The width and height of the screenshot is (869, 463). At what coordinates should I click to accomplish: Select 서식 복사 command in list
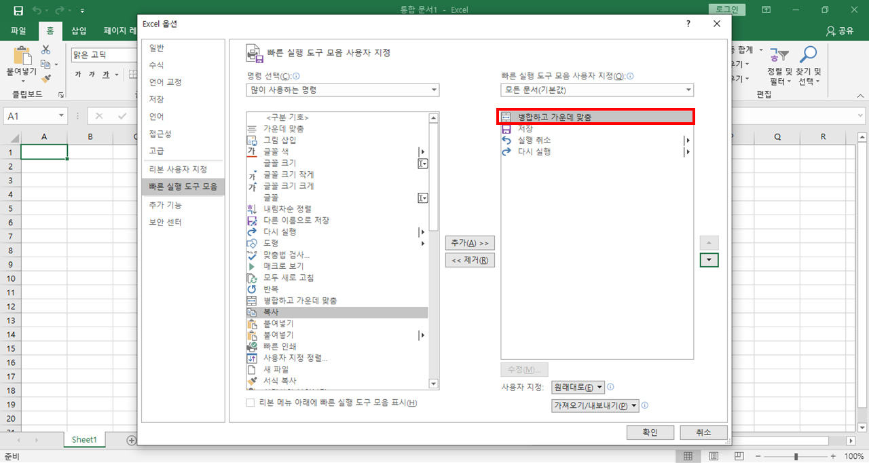pyautogui.click(x=337, y=381)
